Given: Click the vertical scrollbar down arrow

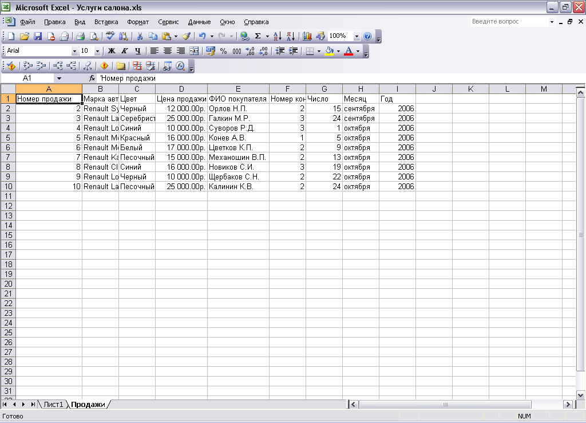Looking at the screenshot, I should (x=580, y=394).
